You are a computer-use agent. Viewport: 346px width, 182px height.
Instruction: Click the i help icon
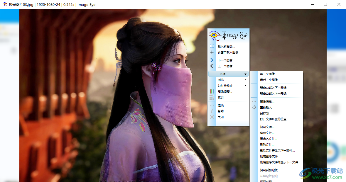211,111
